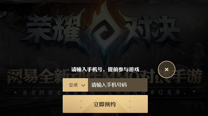Expand the chevron arrow beside 安卓
Screen dimensions: 208x116
[x=83, y=85]
